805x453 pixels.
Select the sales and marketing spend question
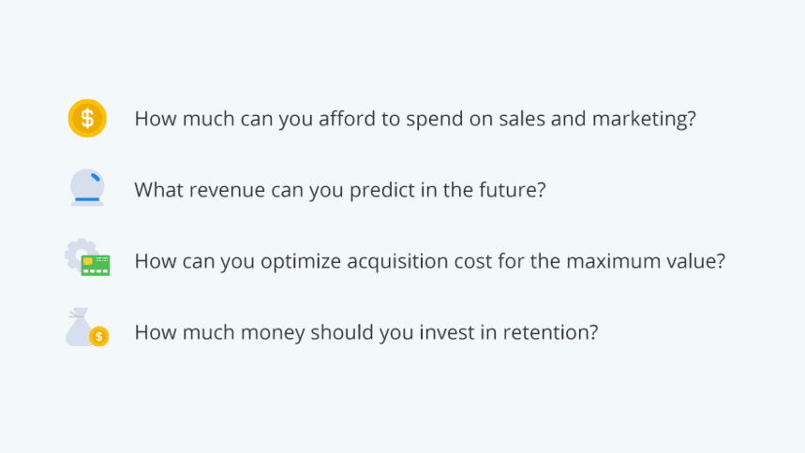pyautogui.click(x=415, y=120)
